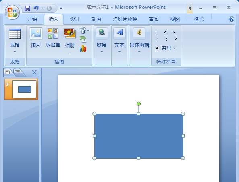Click the title bar language indicator icon
This screenshot has height=182, width=239.
pyautogui.click(x=190, y=8)
